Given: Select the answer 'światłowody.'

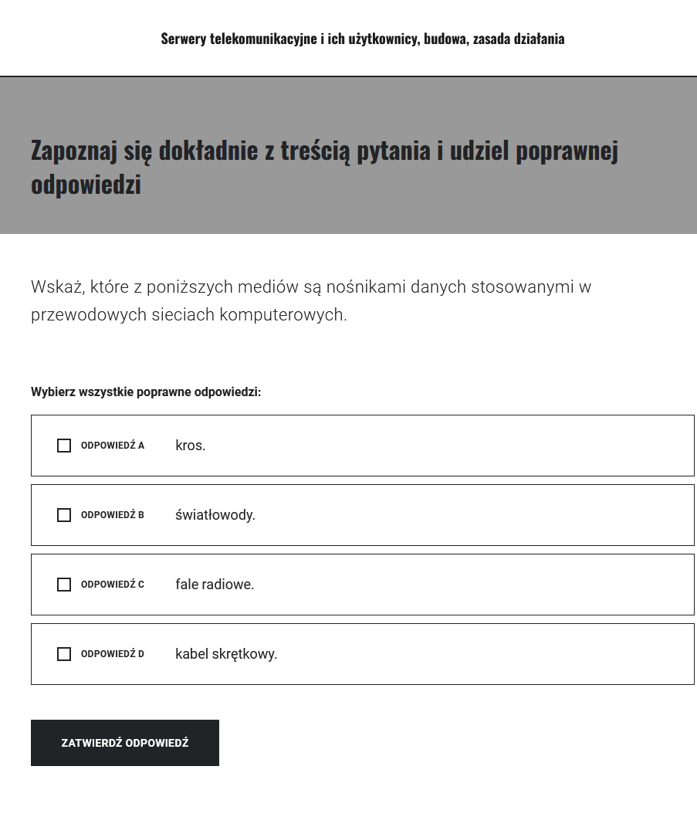Looking at the screenshot, I should point(215,515).
